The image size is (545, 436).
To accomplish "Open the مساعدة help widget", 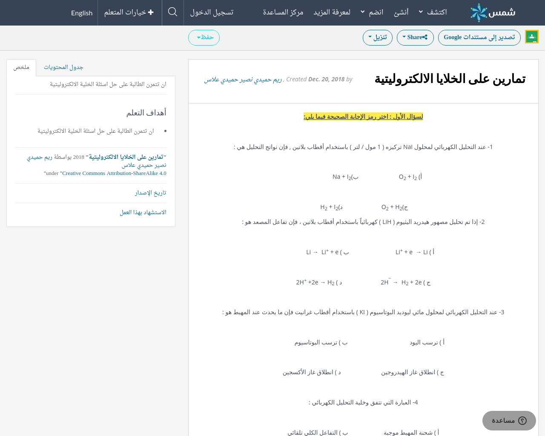I will point(509,421).
